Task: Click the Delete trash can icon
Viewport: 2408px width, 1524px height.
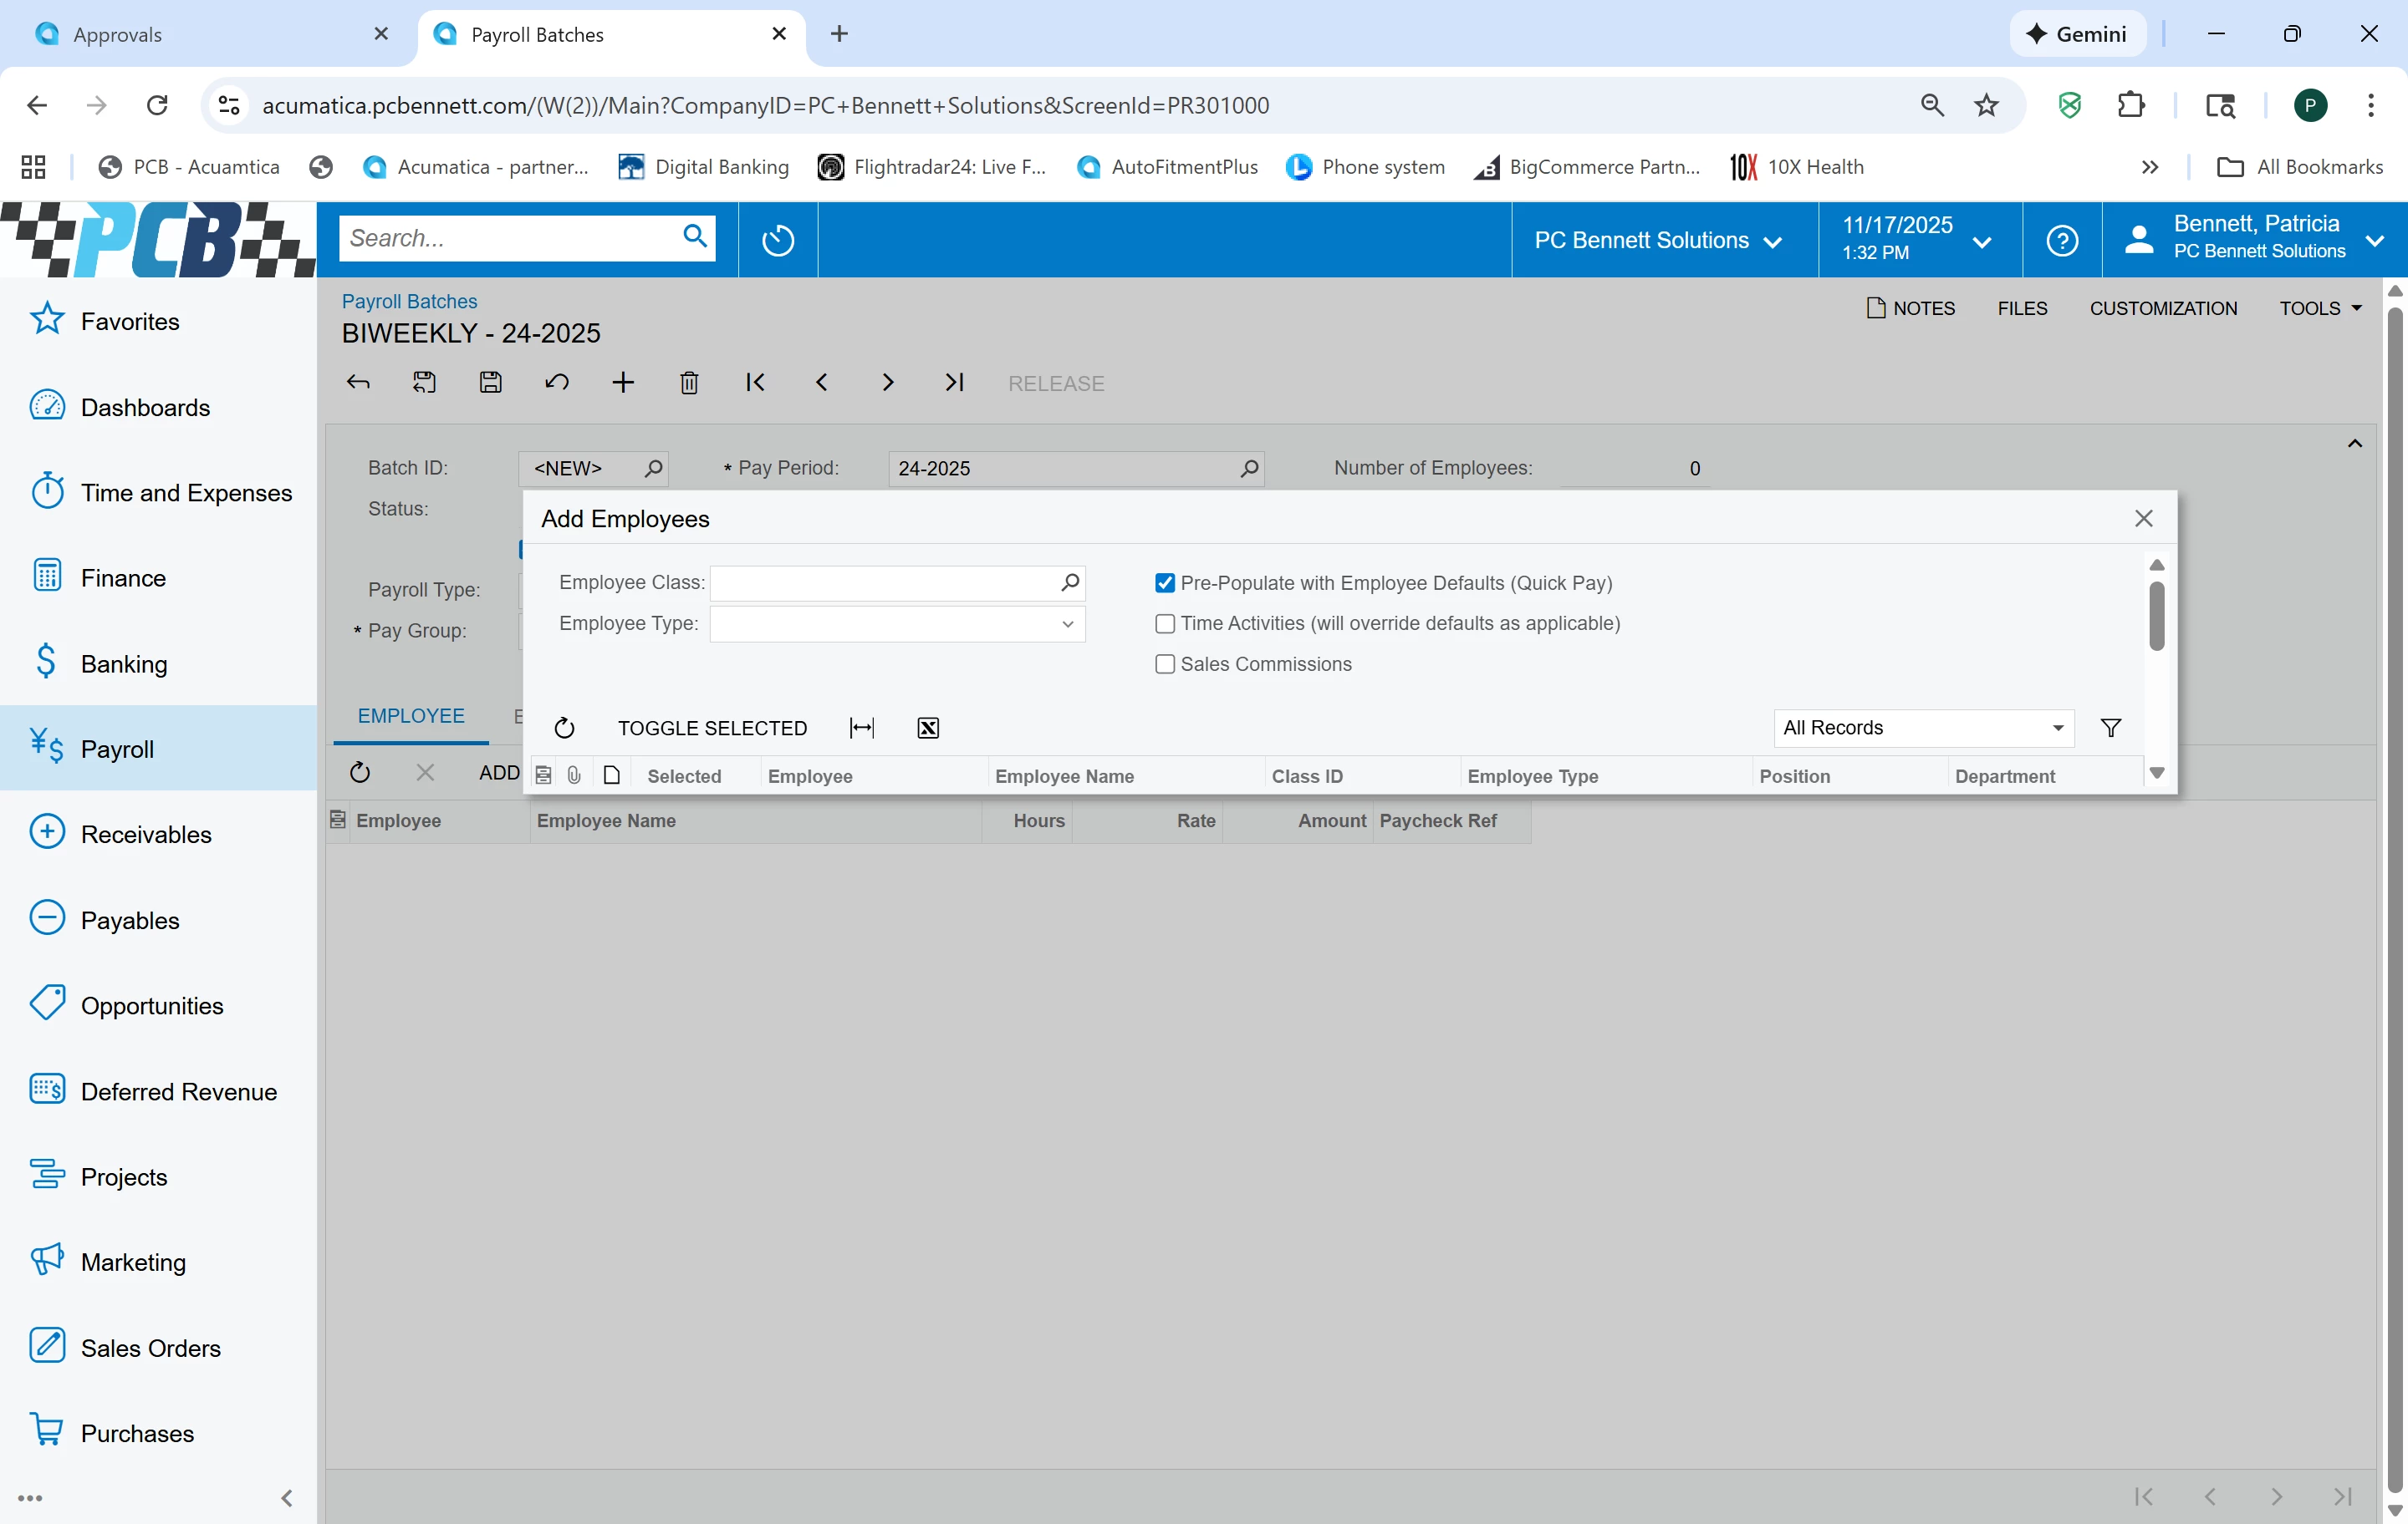Action: point(689,383)
